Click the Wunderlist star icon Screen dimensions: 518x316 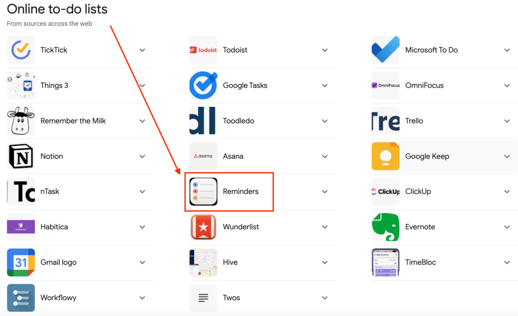tap(203, 227)
